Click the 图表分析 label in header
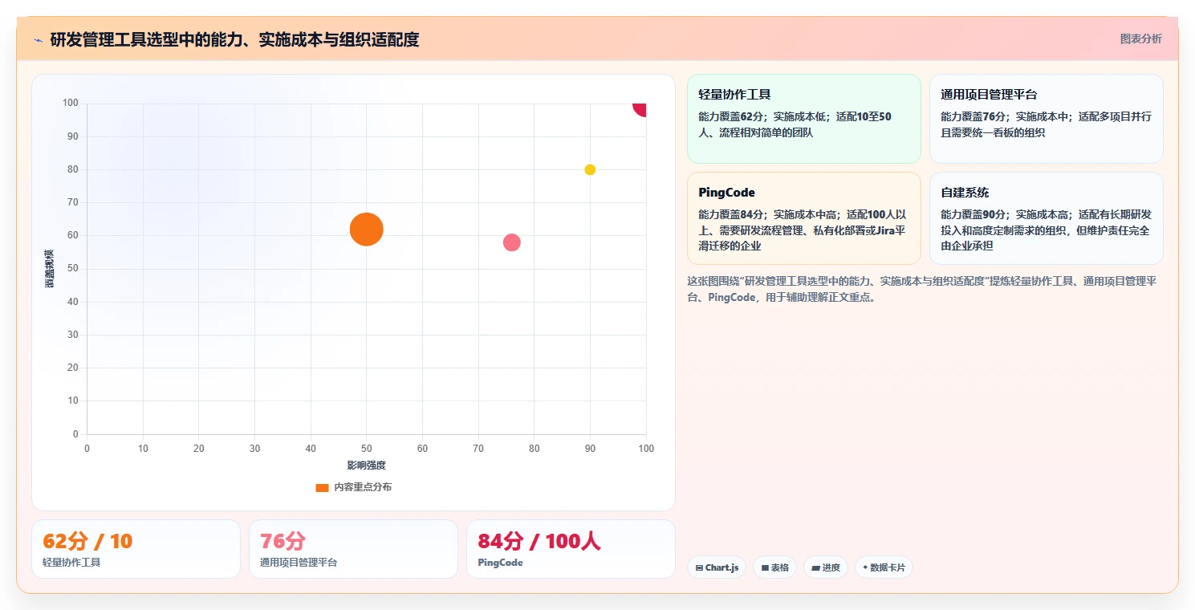The width and height of the screenshot is (1195, 610). pos(1140,39)
